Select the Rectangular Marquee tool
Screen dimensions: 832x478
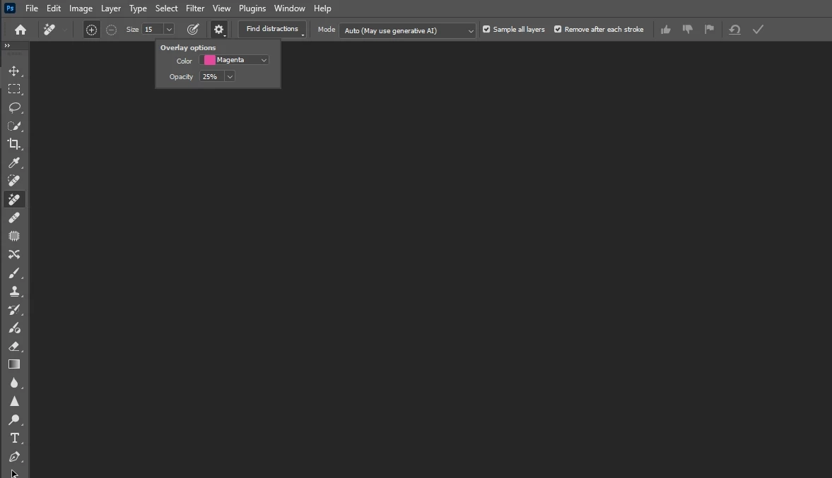14,89
